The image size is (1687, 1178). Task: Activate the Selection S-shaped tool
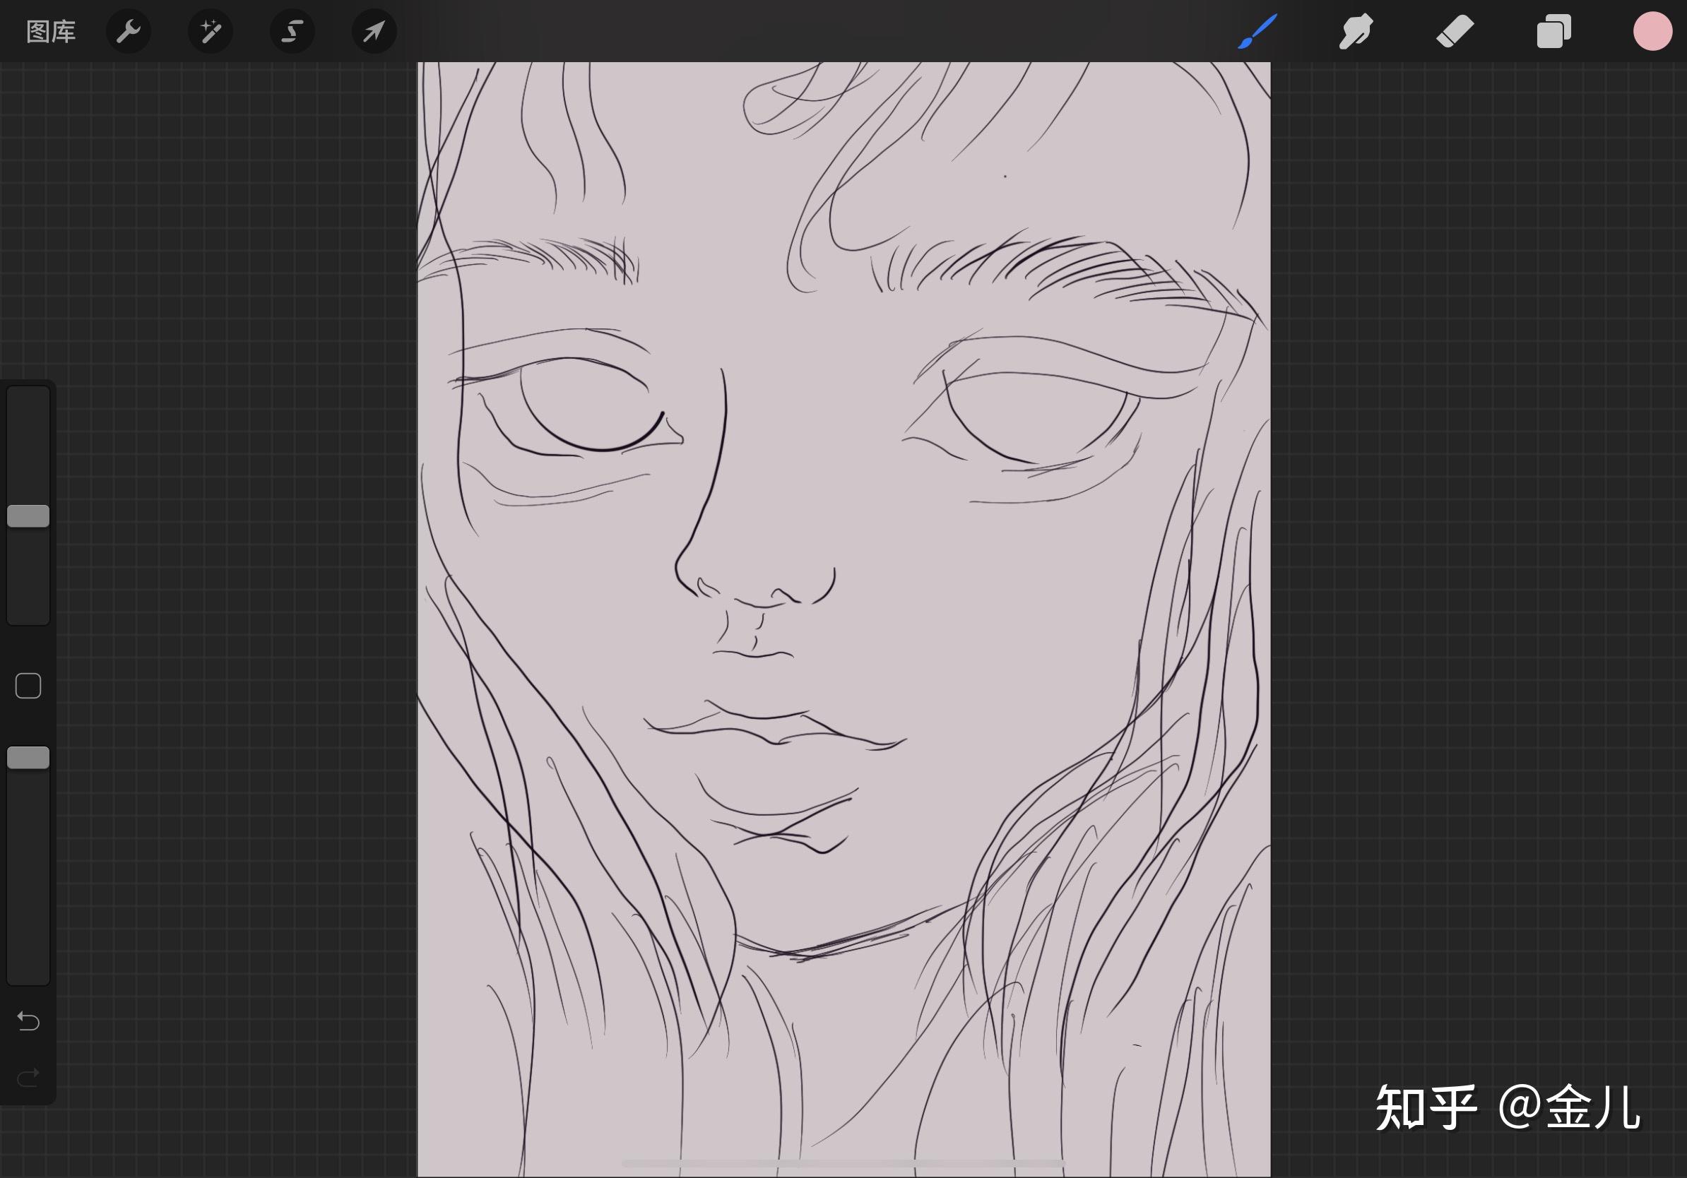tap(292, 32)
